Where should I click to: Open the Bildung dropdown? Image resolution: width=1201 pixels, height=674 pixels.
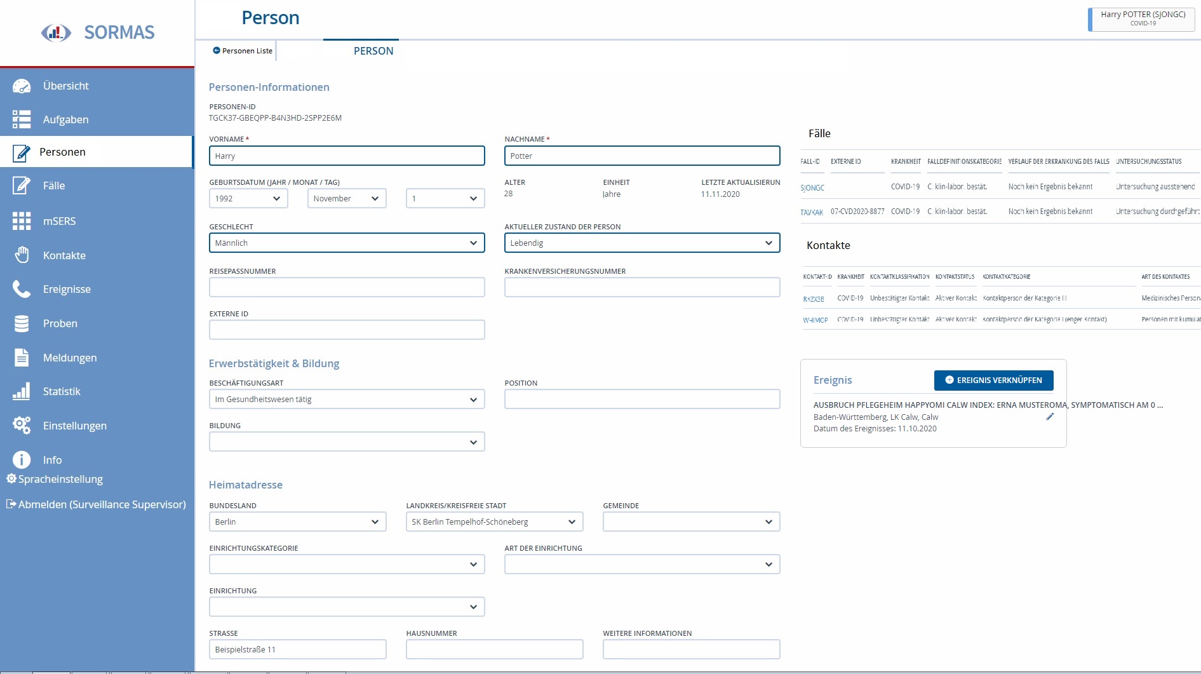point(347,441)
